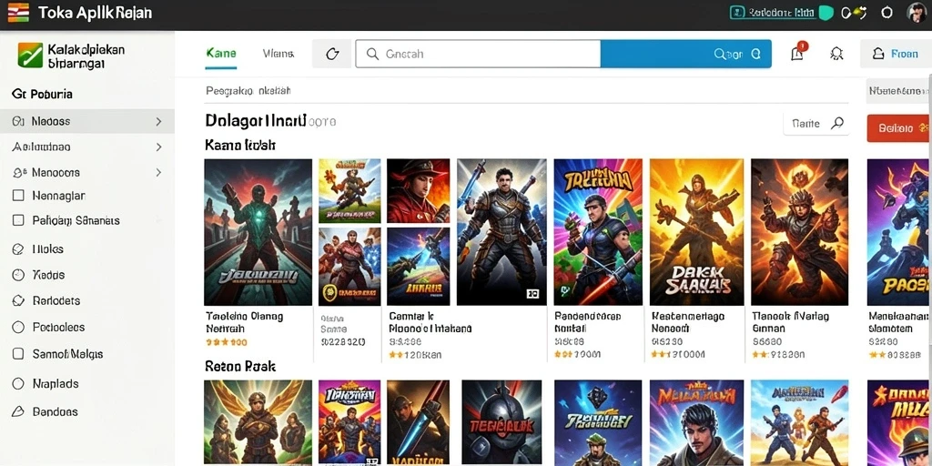Click the blue search button
932x466 pixels.
(686, 54)
